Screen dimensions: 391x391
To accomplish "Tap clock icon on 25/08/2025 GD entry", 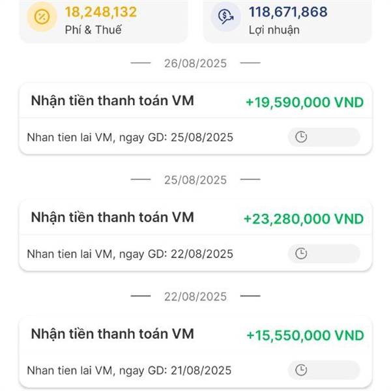I will (301, 137).
